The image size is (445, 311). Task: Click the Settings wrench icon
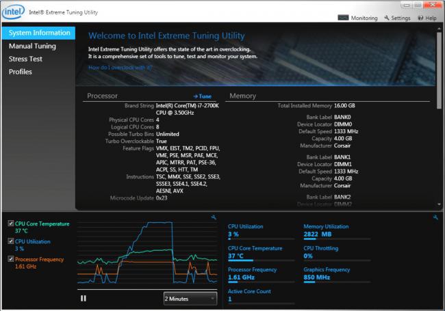(x=387, y=18)
